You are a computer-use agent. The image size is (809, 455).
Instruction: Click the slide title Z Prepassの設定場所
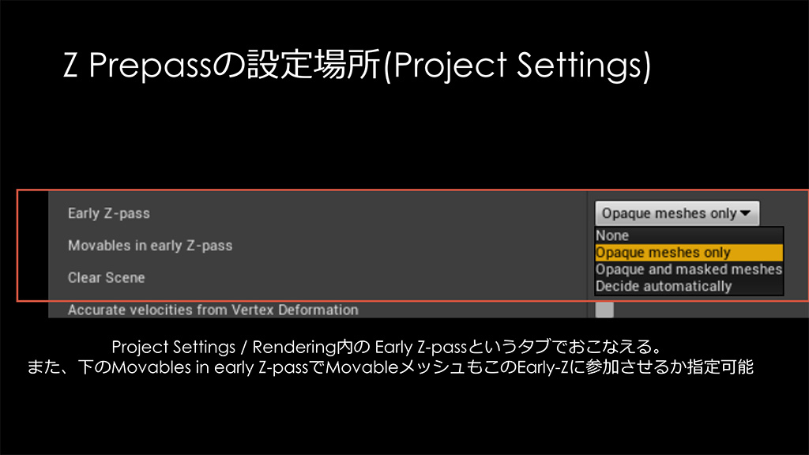coord(220,66)
